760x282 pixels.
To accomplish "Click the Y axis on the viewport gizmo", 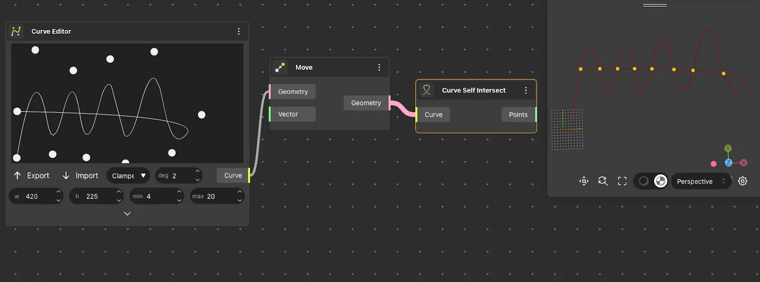I will point(728,149).
